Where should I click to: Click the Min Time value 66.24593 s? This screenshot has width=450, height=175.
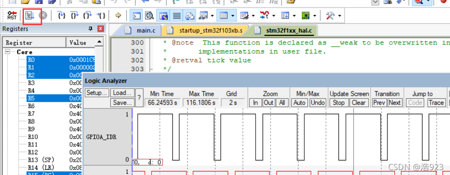point(163,103)
